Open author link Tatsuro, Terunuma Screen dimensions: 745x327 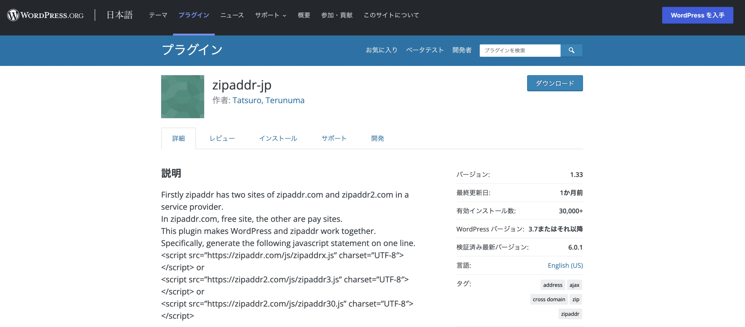[268, 100]
